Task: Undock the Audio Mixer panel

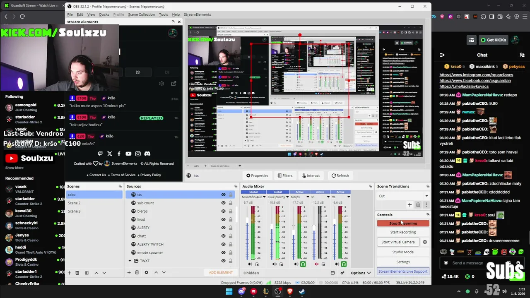Action: (x=370, y=186)
